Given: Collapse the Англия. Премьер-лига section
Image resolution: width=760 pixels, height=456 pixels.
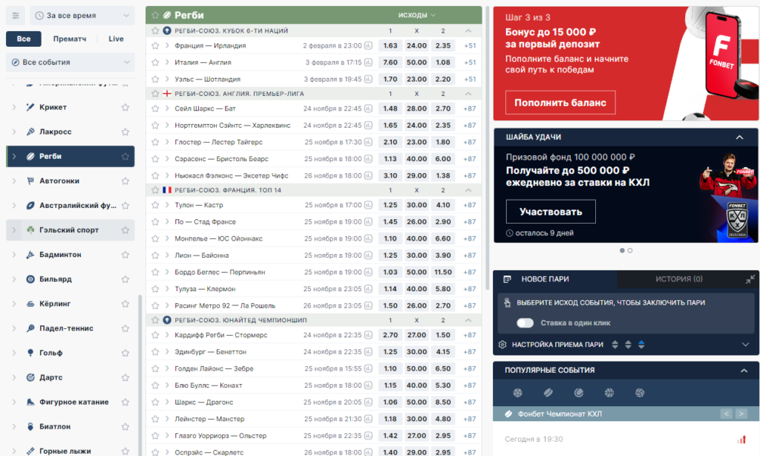Looking at the screenshot, I should pos(468,94).
